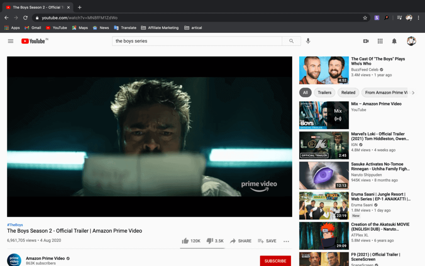Click in the YouTube search box
Viewport: 425px width, 266px height.
(197, 41)
